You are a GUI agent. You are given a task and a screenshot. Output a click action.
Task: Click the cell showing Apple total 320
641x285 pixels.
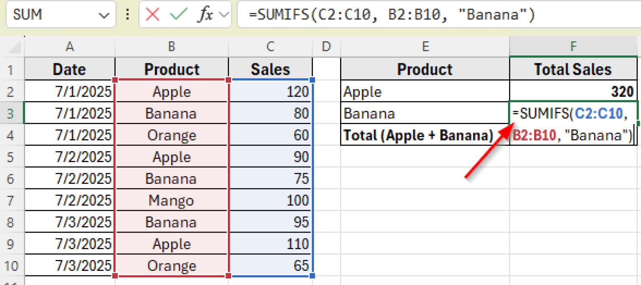coord(573,91)
